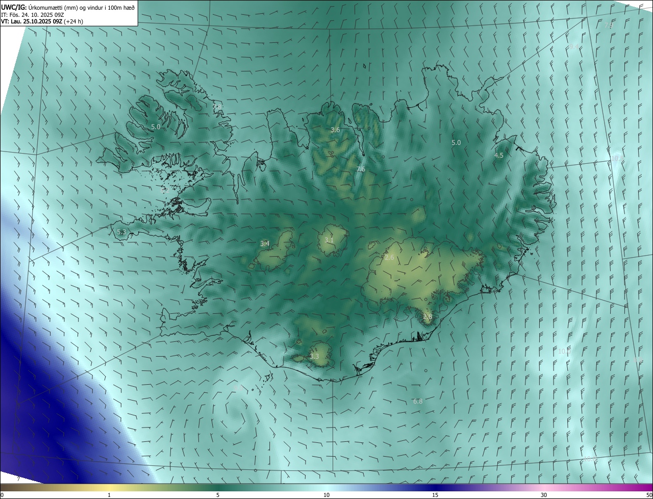Click the 5 tick on the color scale
The width and height of the screenshot is (653, 499).
tap(218, 495)
